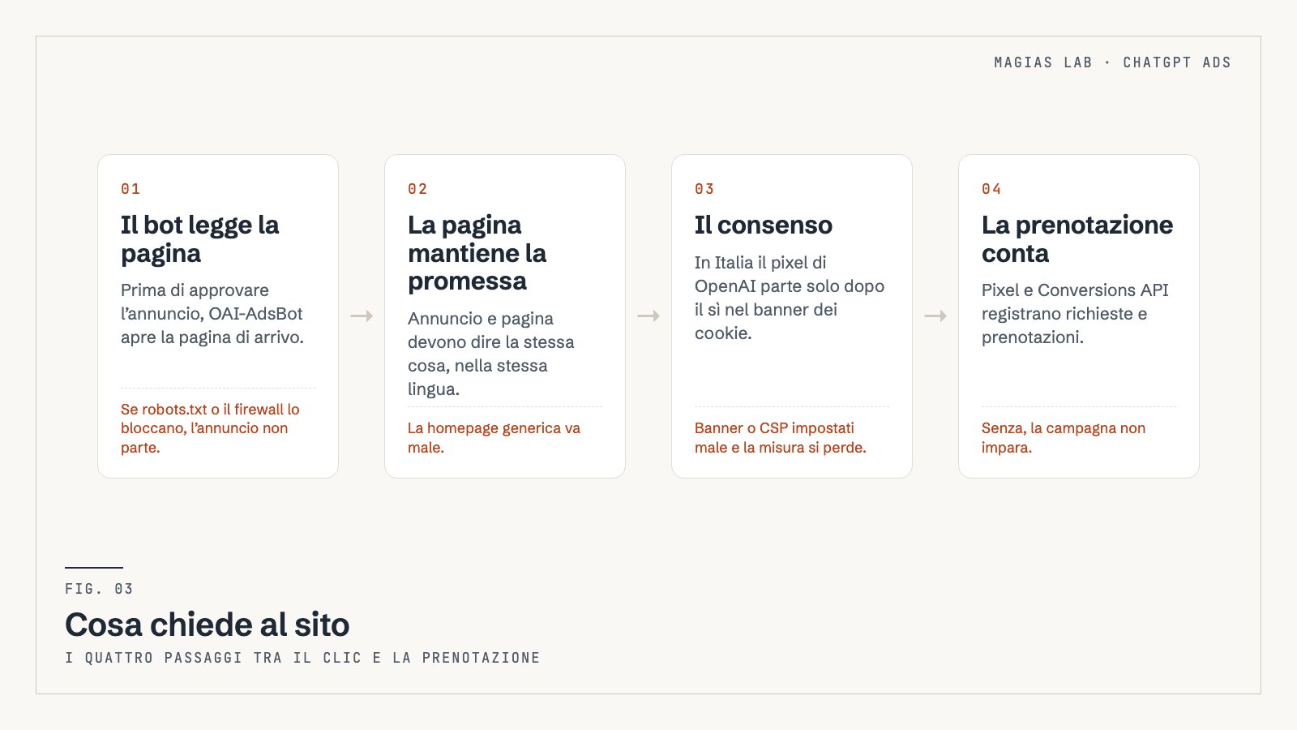Screen dimensions: 1297x730
Task: Select the title 'Cosa chiede al sito'
Action: point(208,625)
